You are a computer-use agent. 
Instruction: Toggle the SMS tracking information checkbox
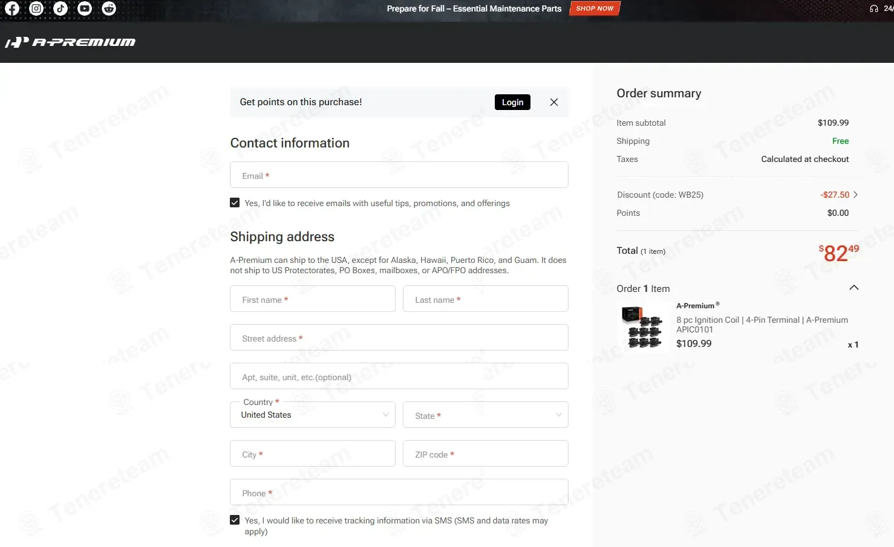click(x=235, y=520)
